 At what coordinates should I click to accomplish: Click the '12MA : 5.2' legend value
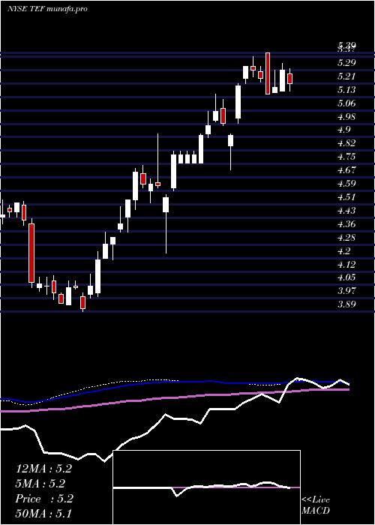pos(43,469)
